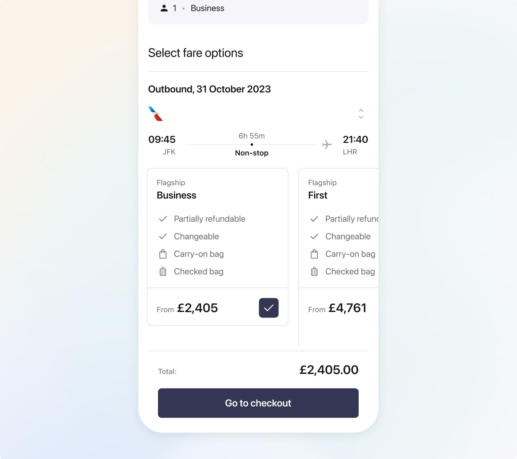The width and height of the screenshot is (517, 459).
Task: Click the 09:45 JFK departure time
Action: (x=162, y=140)
